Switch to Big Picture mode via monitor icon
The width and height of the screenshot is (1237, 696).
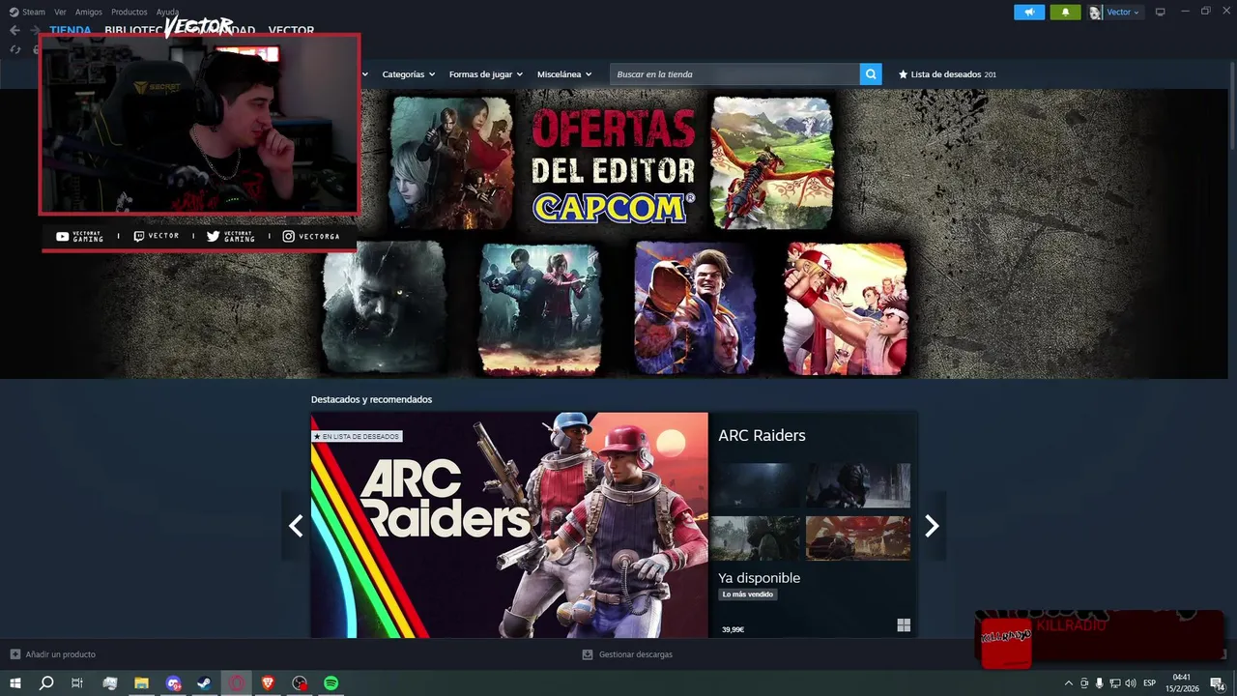pos(1161,12)
